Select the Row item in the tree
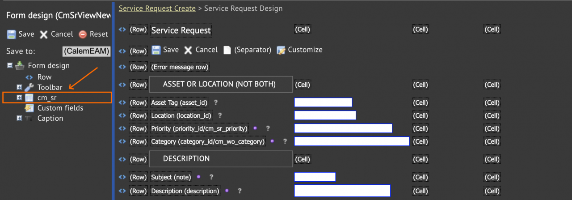Image resolution: width=572 pixels, height=200 pixels. point(44,77)
